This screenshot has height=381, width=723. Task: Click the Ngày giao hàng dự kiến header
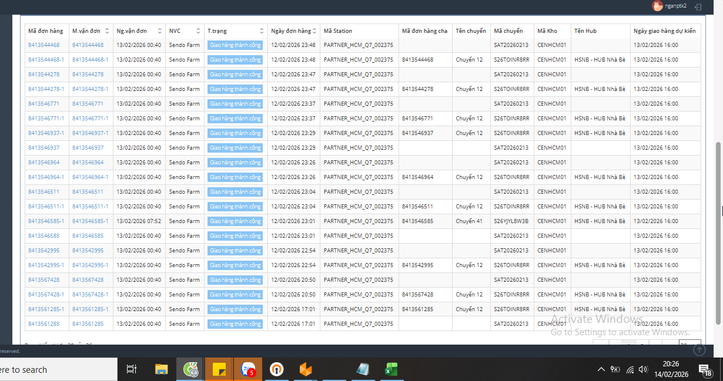coord(664,31)
